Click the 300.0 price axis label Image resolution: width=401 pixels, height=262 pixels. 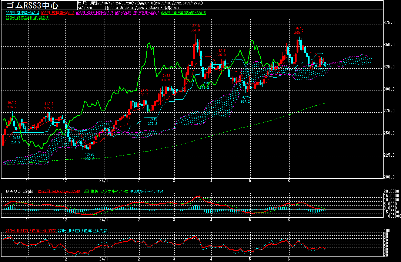(389, 89)
